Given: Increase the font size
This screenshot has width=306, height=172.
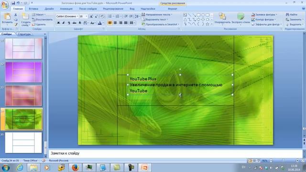Looking at the screenshot, I should point(91,17).
